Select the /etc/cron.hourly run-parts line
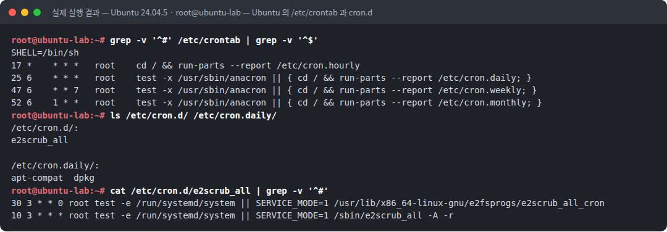The width and height of the screenshot is (667, 232). [185, 65]
